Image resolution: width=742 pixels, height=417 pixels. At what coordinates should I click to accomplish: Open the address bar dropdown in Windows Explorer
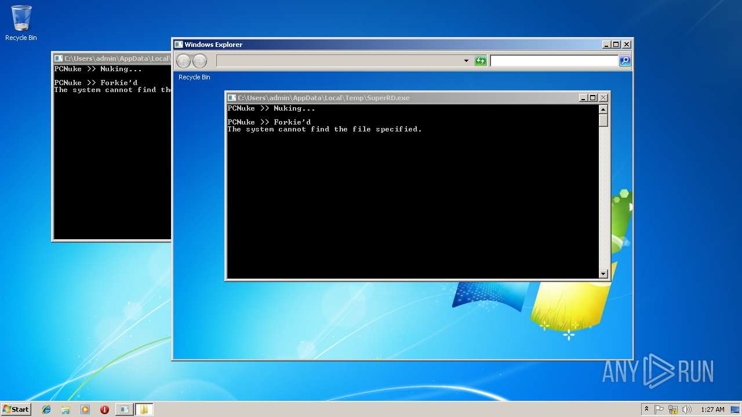[466, 61]
